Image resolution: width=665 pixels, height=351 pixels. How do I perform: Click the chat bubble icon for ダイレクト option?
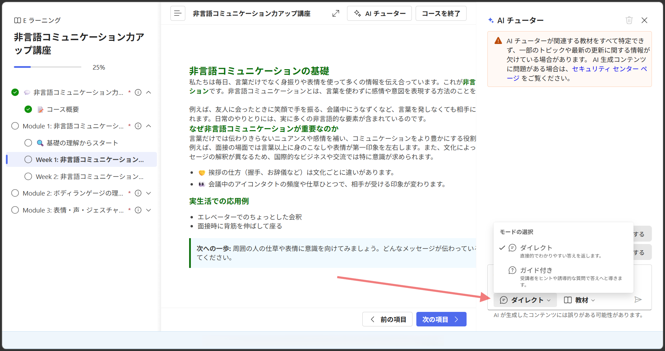point(512,248)
